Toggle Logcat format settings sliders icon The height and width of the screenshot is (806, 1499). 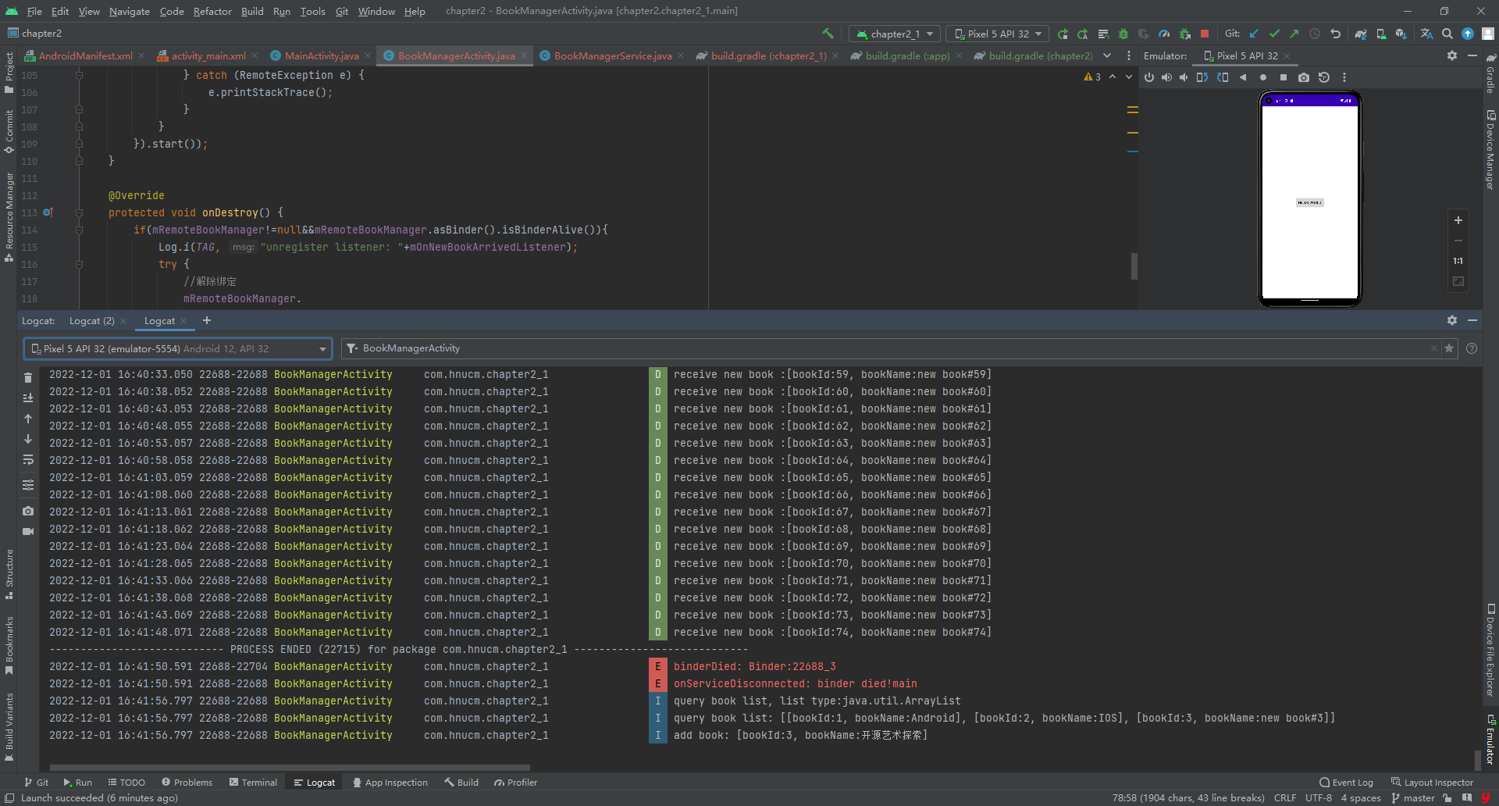click(x=28, y=485)
